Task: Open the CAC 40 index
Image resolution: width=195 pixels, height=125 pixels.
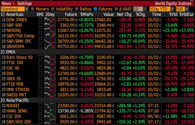Action: (x=13, y=68)
